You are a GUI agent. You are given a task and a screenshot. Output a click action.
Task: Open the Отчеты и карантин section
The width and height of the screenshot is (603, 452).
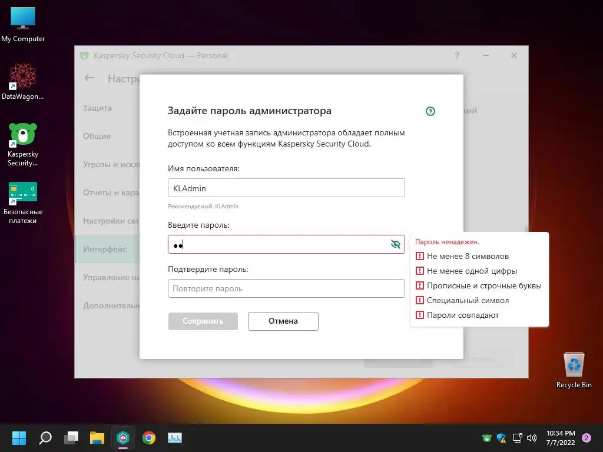pyautogui.click(x=111, y=192)
